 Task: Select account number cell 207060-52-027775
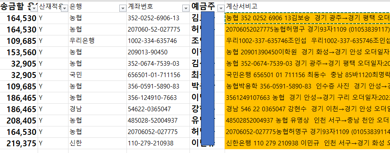pyautogui.click(x=158, y=30)
